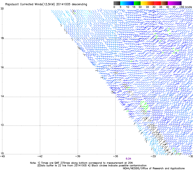Click the latitude label '16'
Image resolution: width=193 pixels, height=170 pixels.
tap(2, 67)
